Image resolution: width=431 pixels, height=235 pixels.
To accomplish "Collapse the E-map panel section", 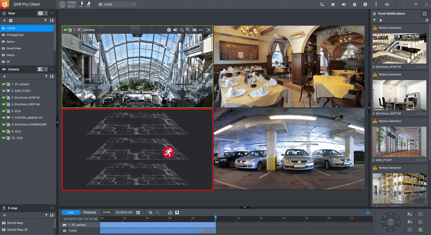I will coord(51,208).
